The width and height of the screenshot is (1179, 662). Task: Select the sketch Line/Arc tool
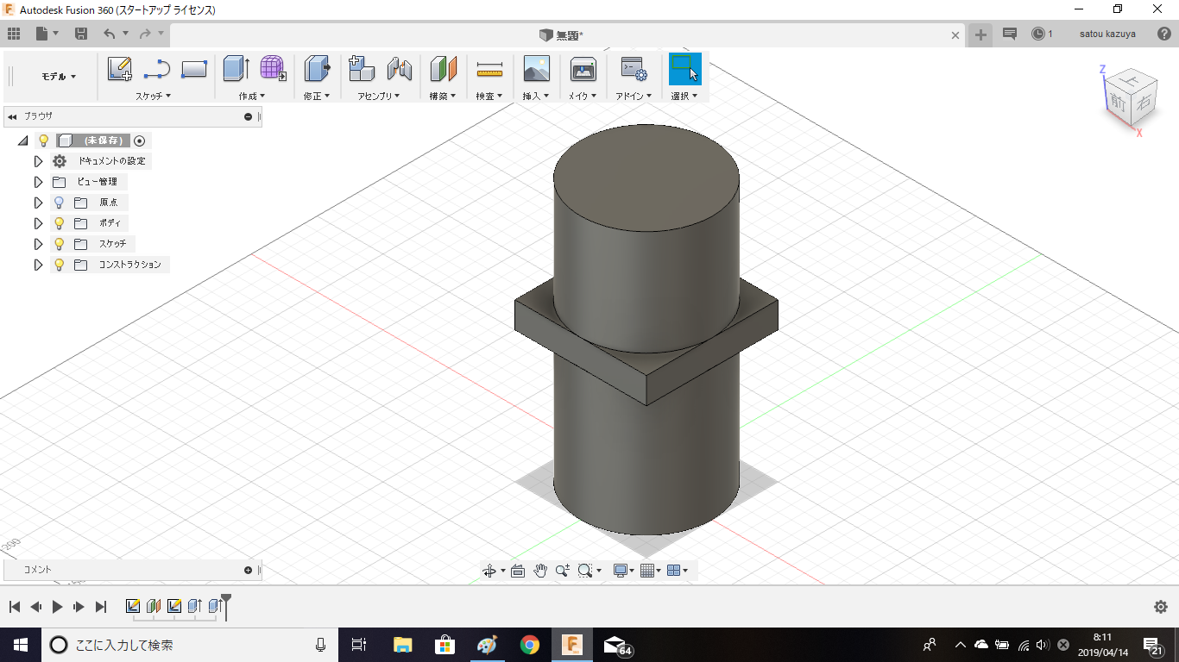[x=156, y=69]
